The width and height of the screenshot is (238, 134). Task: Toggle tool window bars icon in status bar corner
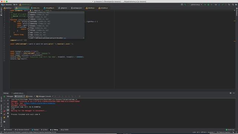click(x=1, y=133)
